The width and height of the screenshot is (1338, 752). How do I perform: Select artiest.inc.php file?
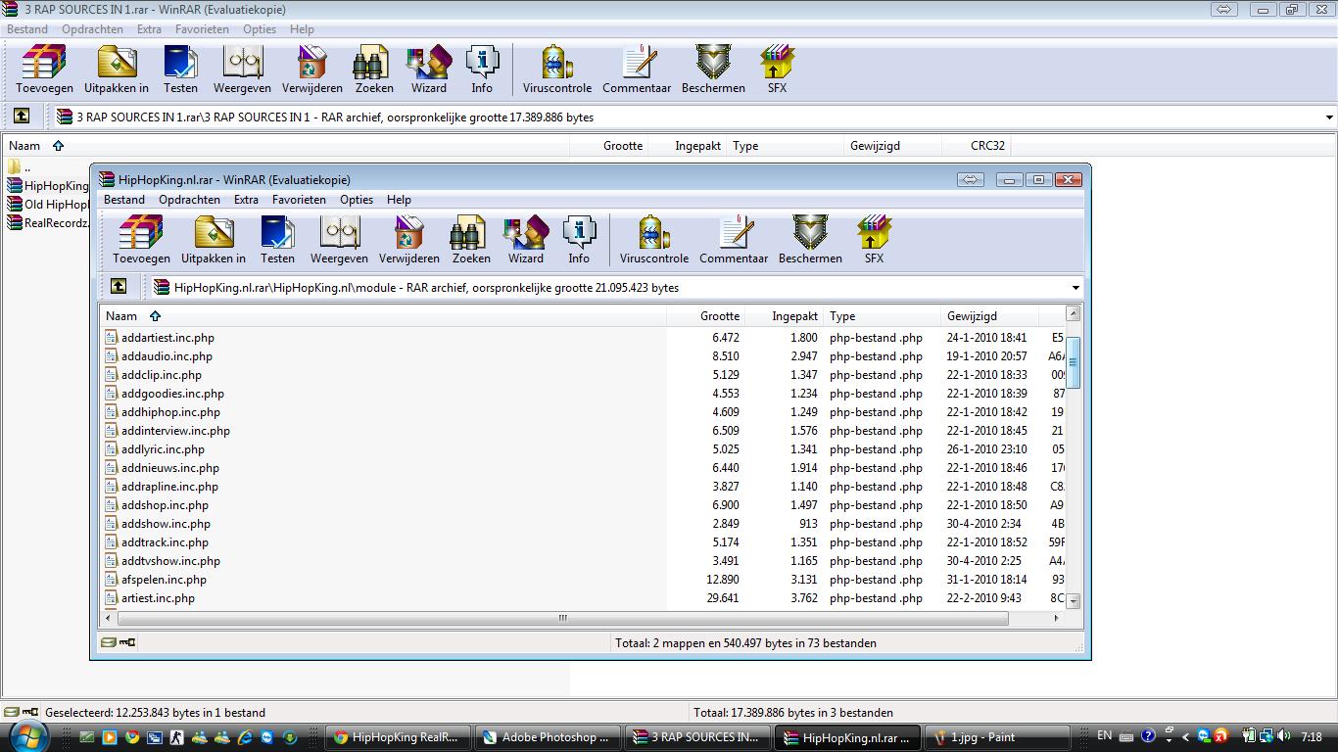coord(158,597)
